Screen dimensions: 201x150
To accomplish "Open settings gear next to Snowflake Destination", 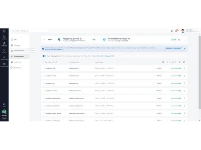I will click(129, 39).
